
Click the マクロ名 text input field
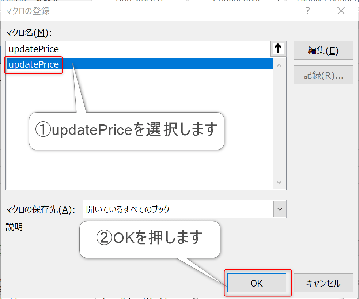click(x=138, y=49)
